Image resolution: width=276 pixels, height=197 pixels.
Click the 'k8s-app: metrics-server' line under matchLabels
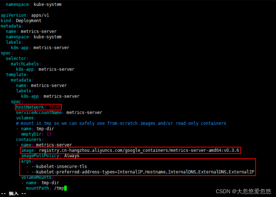pyautogui.click(x=45, y=69)
